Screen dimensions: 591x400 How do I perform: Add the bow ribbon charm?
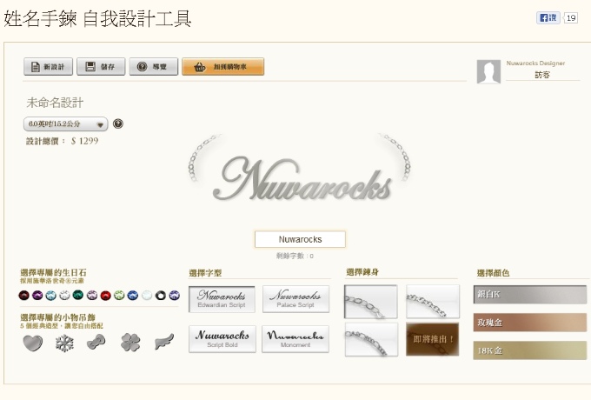coord(96,342)
